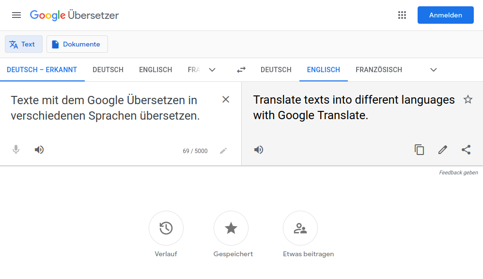This screenshot has height=279, width=483.
Task: Clear the source text
Action: [x=226, y=99]
